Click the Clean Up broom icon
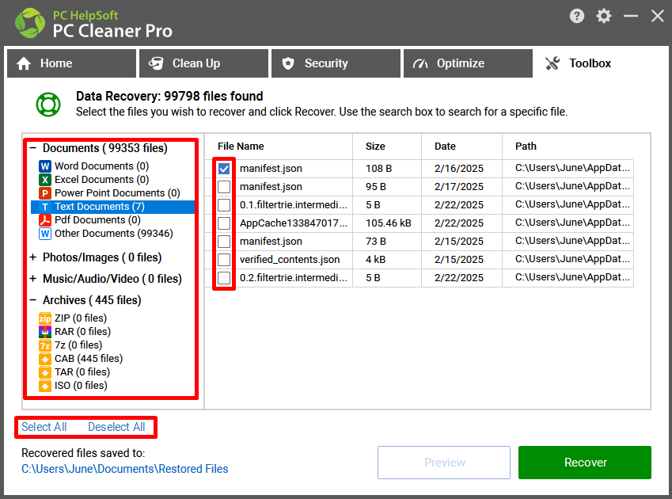Image resolution: width=672 pixels, height=499 pixels. [x=156, y=63]
